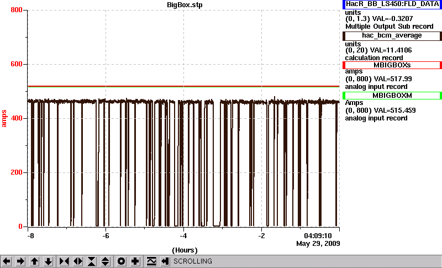Click the 400 y-axis tick label

coord(17,118)
